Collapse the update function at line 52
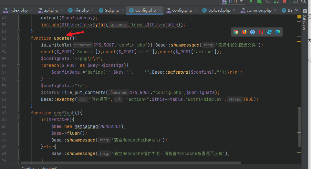Image resolution: width=311 pixels, height=169 pixels. (18, 38)
